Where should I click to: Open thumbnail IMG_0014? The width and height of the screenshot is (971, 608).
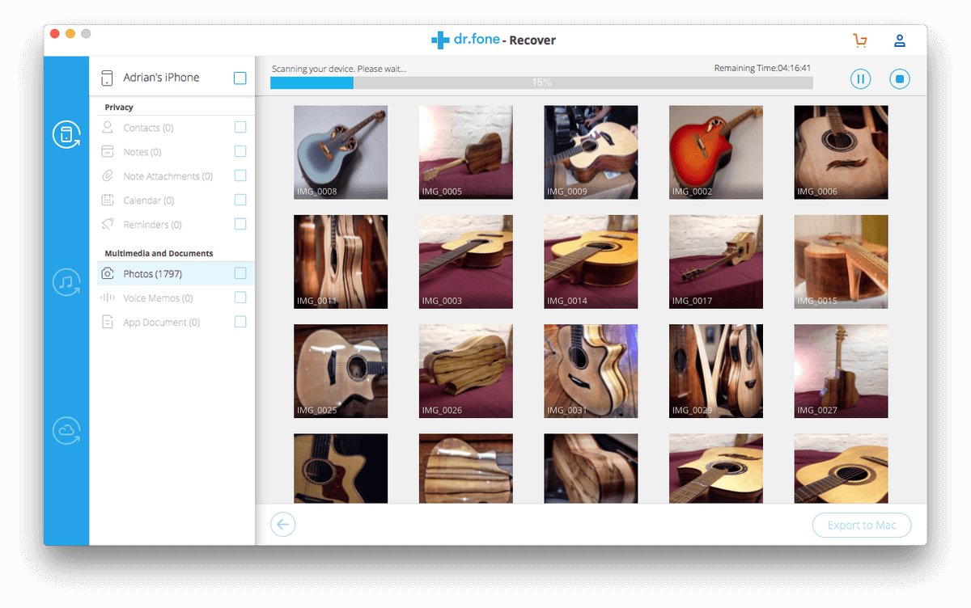591,262
